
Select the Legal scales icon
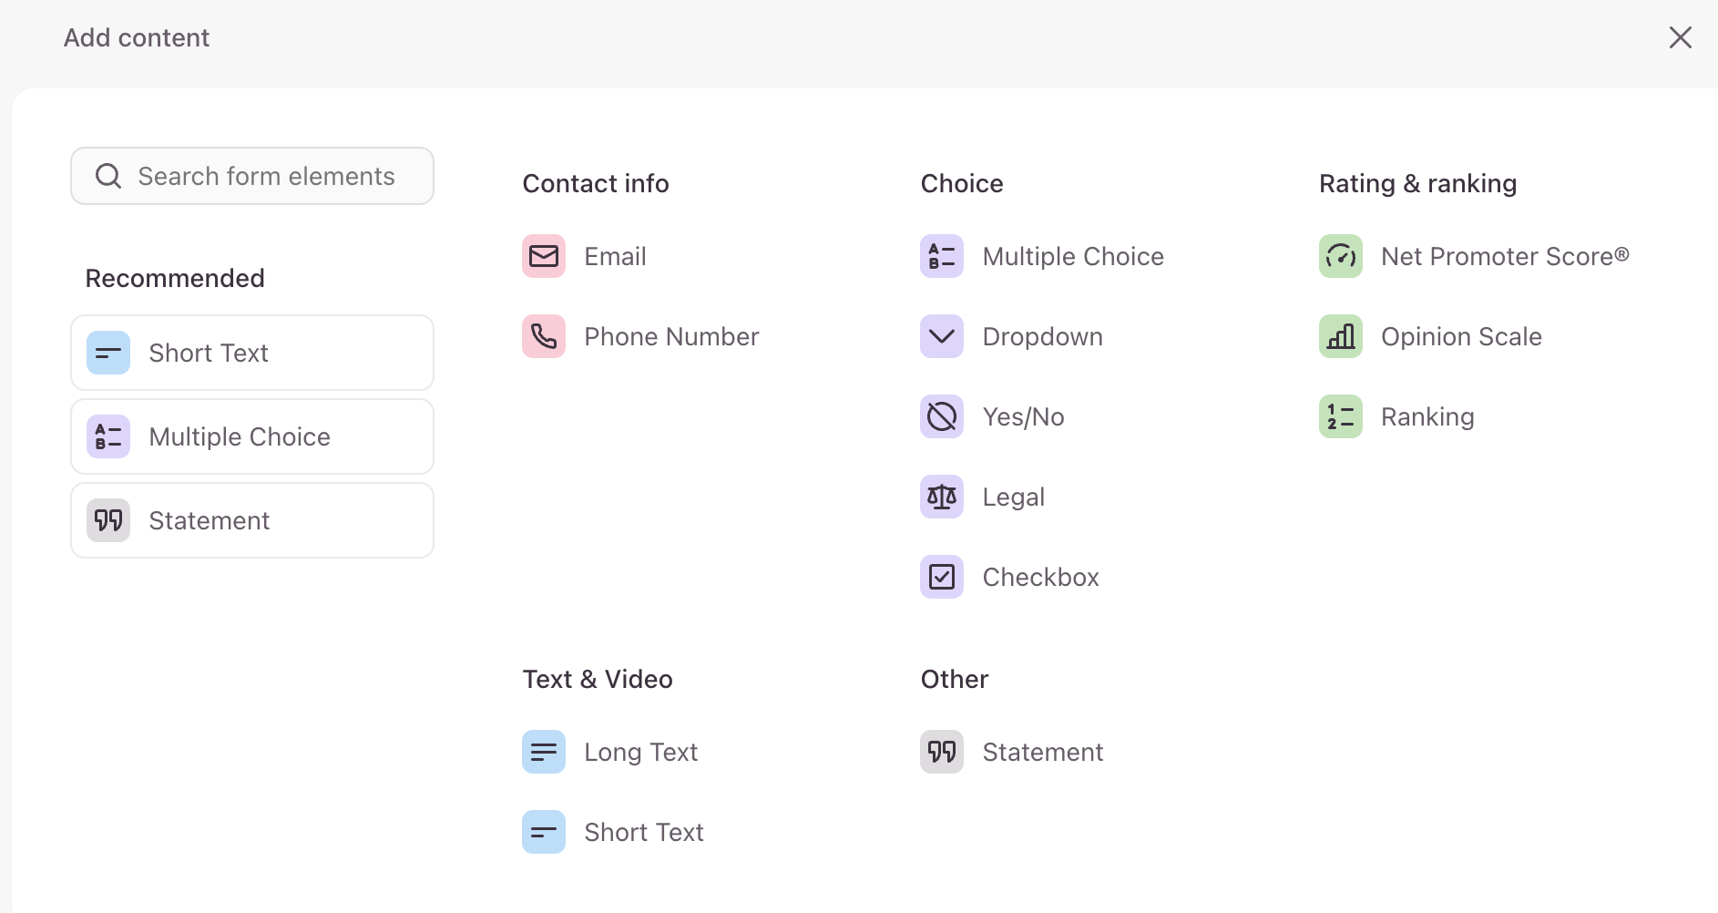pos(942,497)
